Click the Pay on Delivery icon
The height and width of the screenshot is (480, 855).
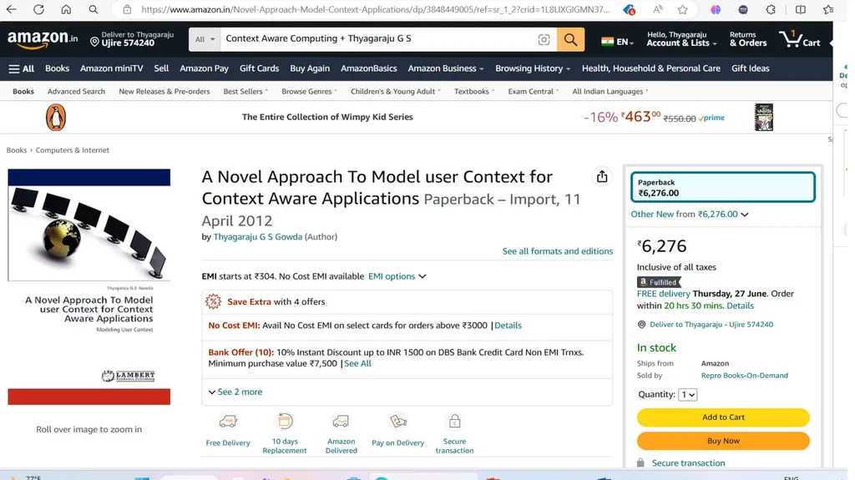coord(398,421)
